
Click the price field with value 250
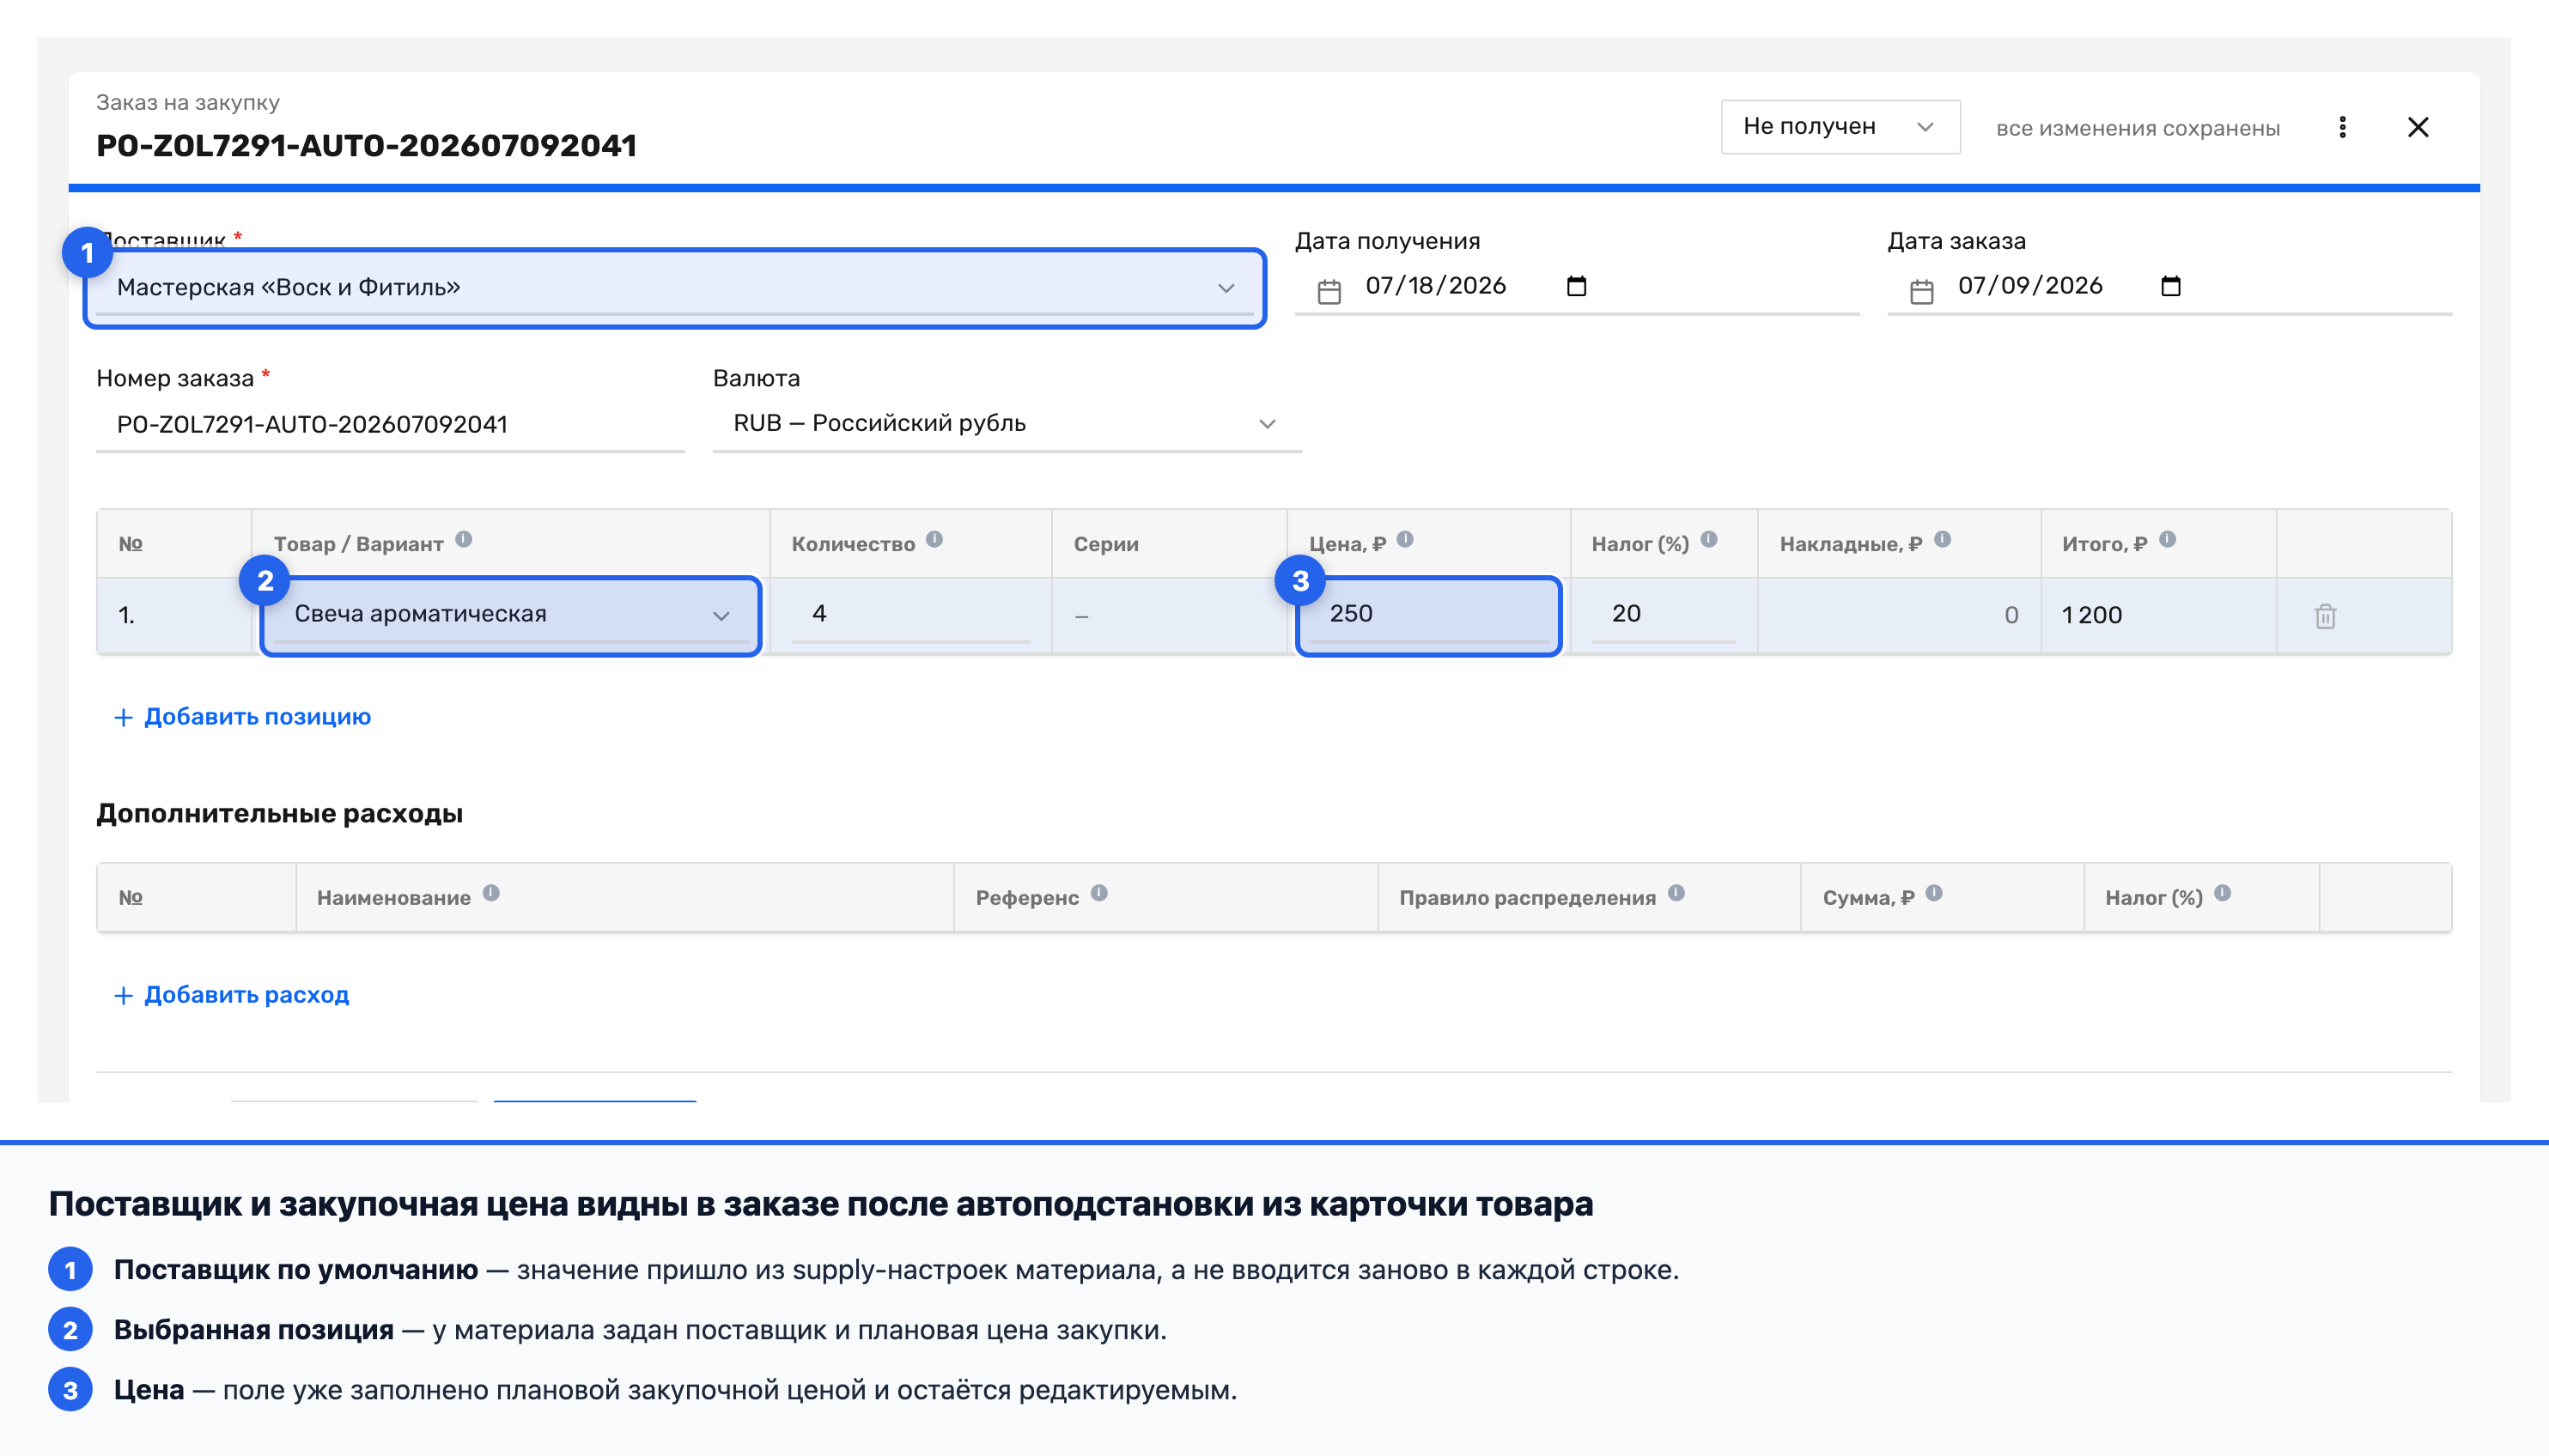pos(1428,615)
